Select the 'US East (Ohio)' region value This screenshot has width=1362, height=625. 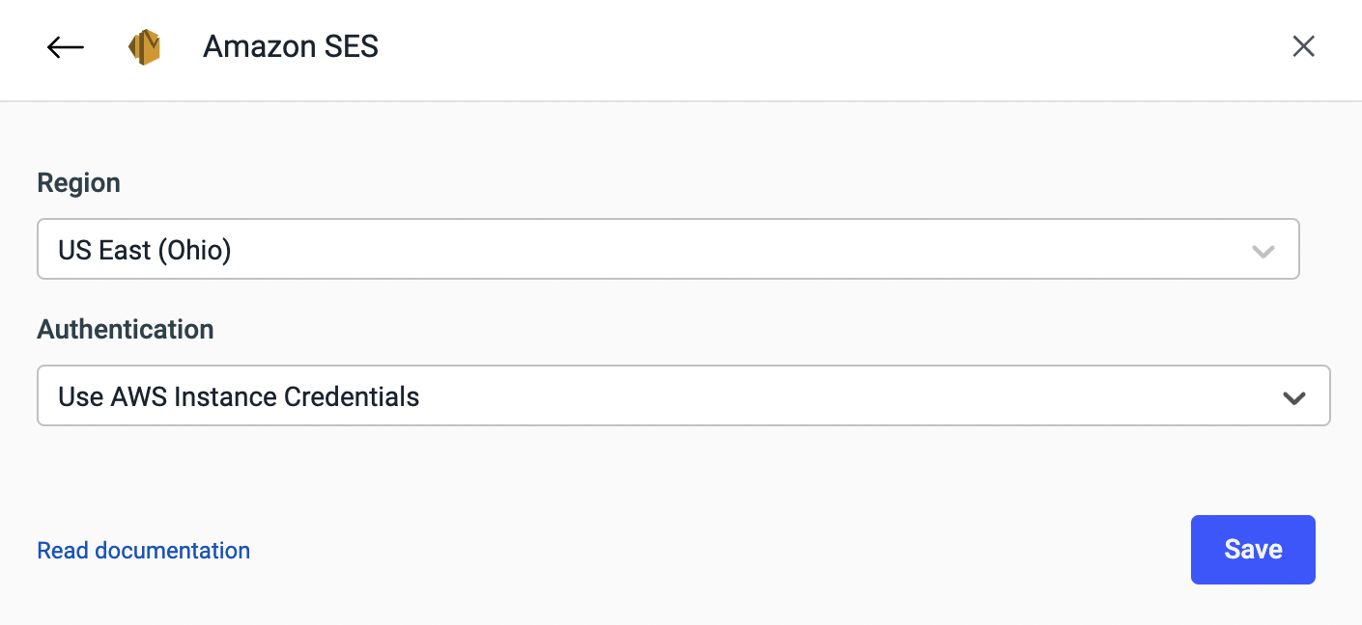(145, 251)
